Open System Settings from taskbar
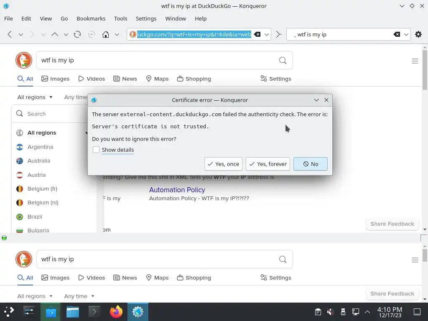 29,311
